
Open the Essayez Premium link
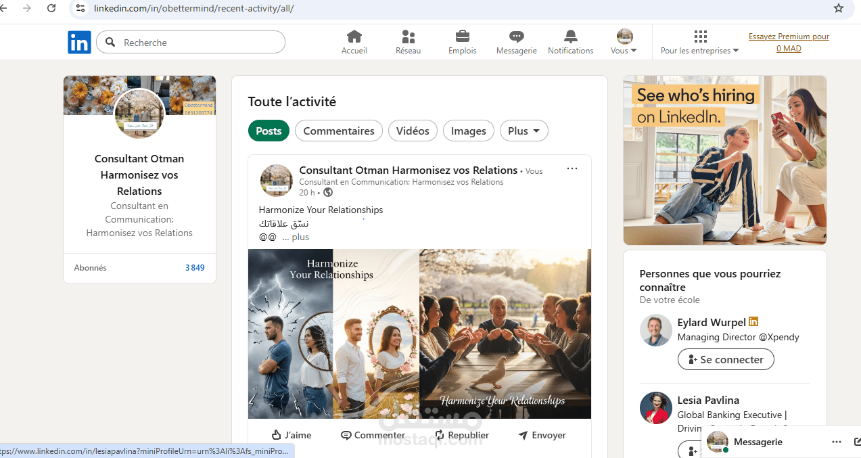pyautogui.click(x=788, y=42)
